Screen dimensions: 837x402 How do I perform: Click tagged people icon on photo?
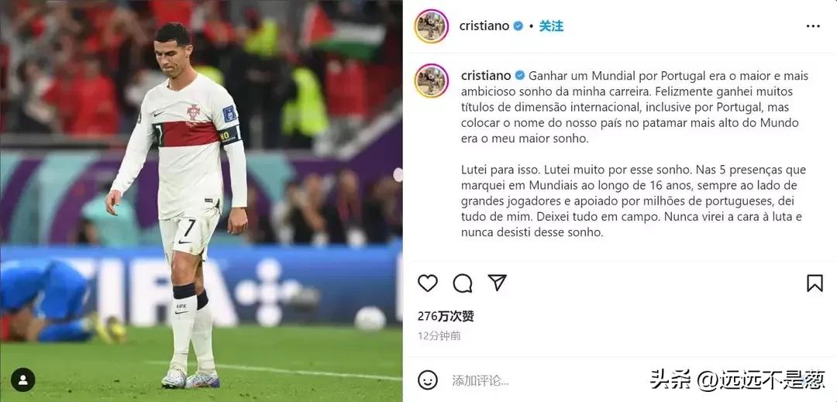[23, 380]
